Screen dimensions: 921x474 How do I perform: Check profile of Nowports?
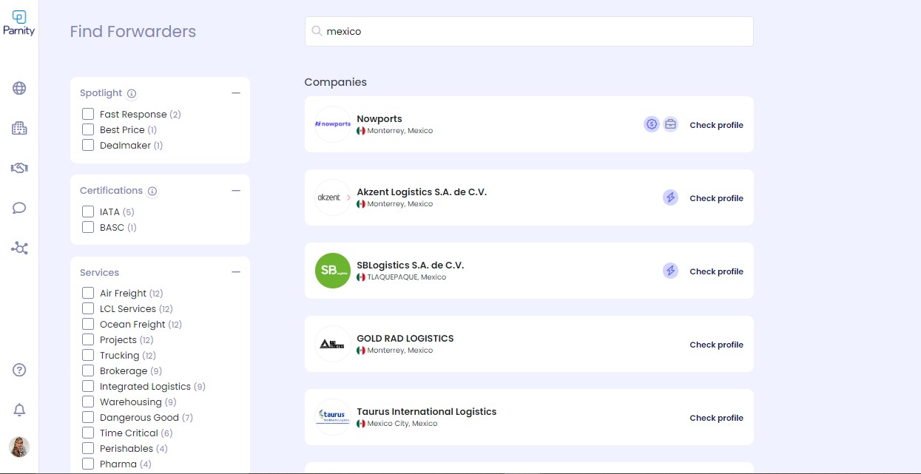click(x=716, y=125)
